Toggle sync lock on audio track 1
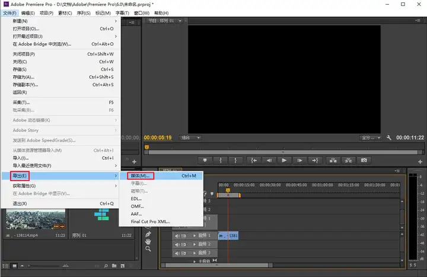 pos(184,236)
